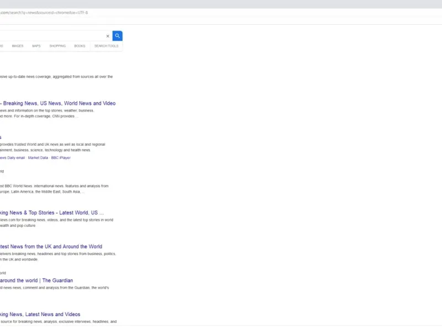Open the Breaking News, US News, World News and Video result
The height and width of the screenshot is (331, 442).
click(x=57, y=103)
